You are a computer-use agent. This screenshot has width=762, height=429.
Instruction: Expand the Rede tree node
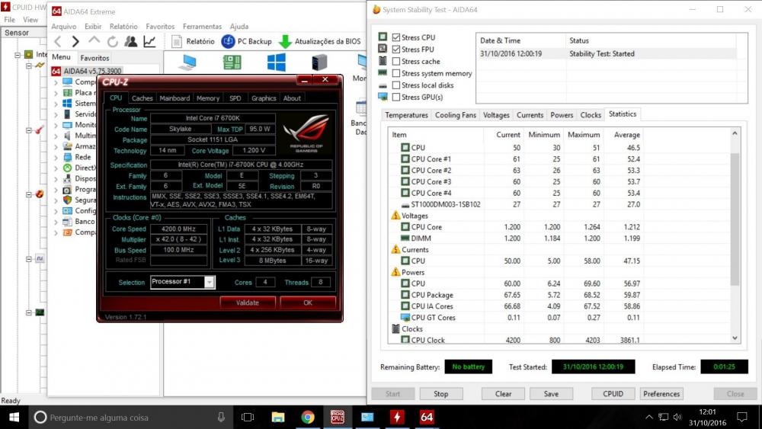(56, 157)
